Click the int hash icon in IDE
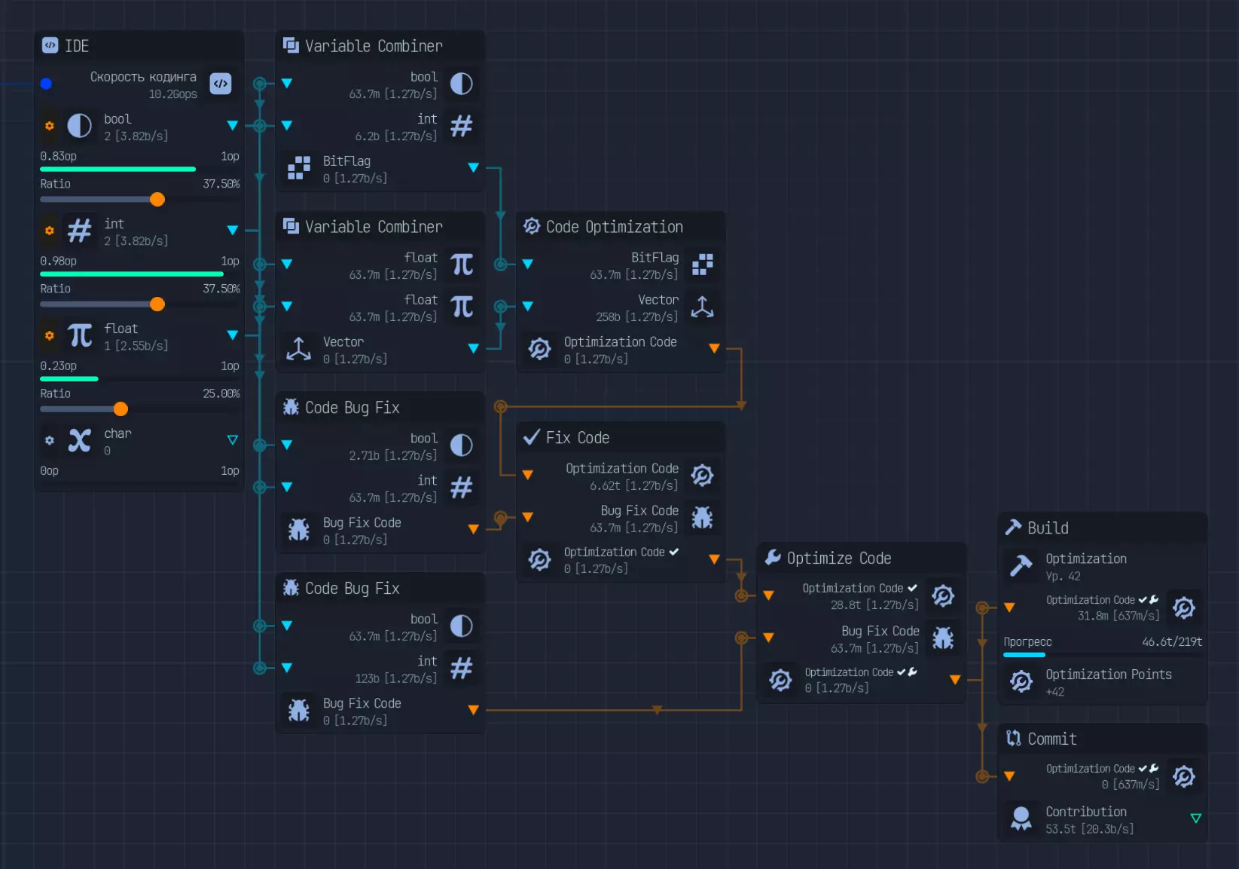 click(x=79, y=231)
